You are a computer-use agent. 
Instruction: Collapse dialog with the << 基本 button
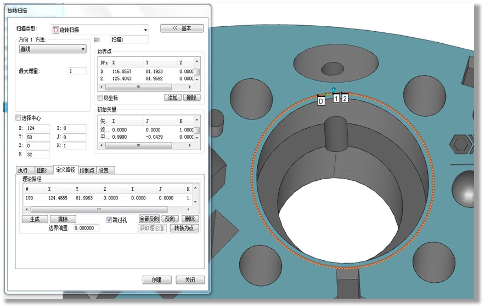click(x=182, y=28)
